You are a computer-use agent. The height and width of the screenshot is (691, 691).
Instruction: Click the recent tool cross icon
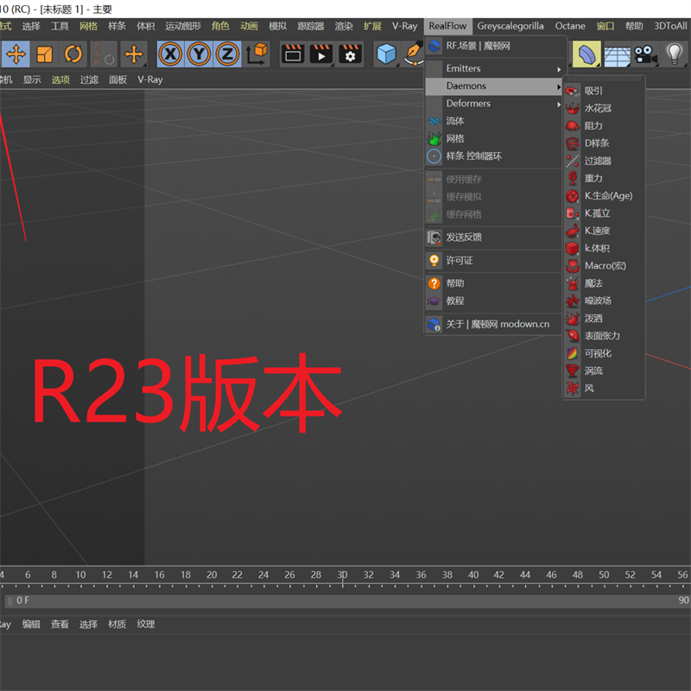[134, 54]
